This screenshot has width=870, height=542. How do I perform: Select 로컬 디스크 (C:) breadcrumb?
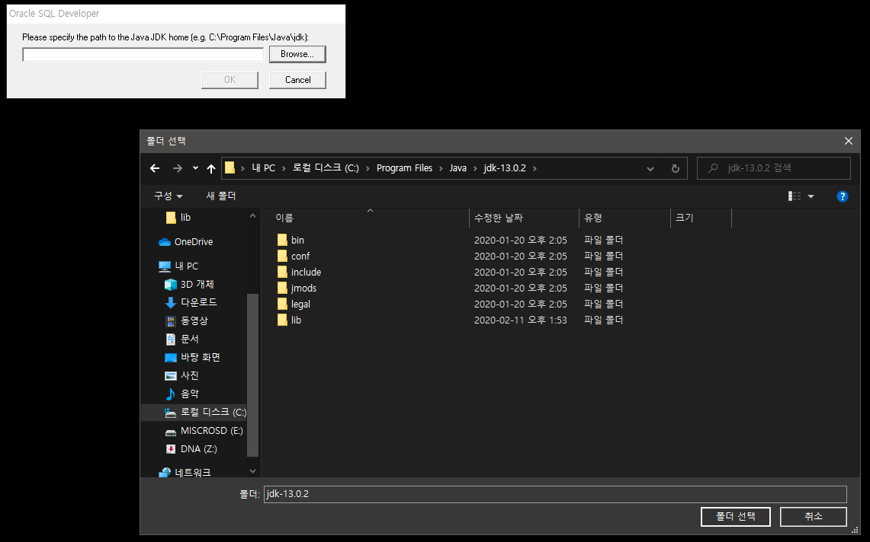click(x=326, y=168)
